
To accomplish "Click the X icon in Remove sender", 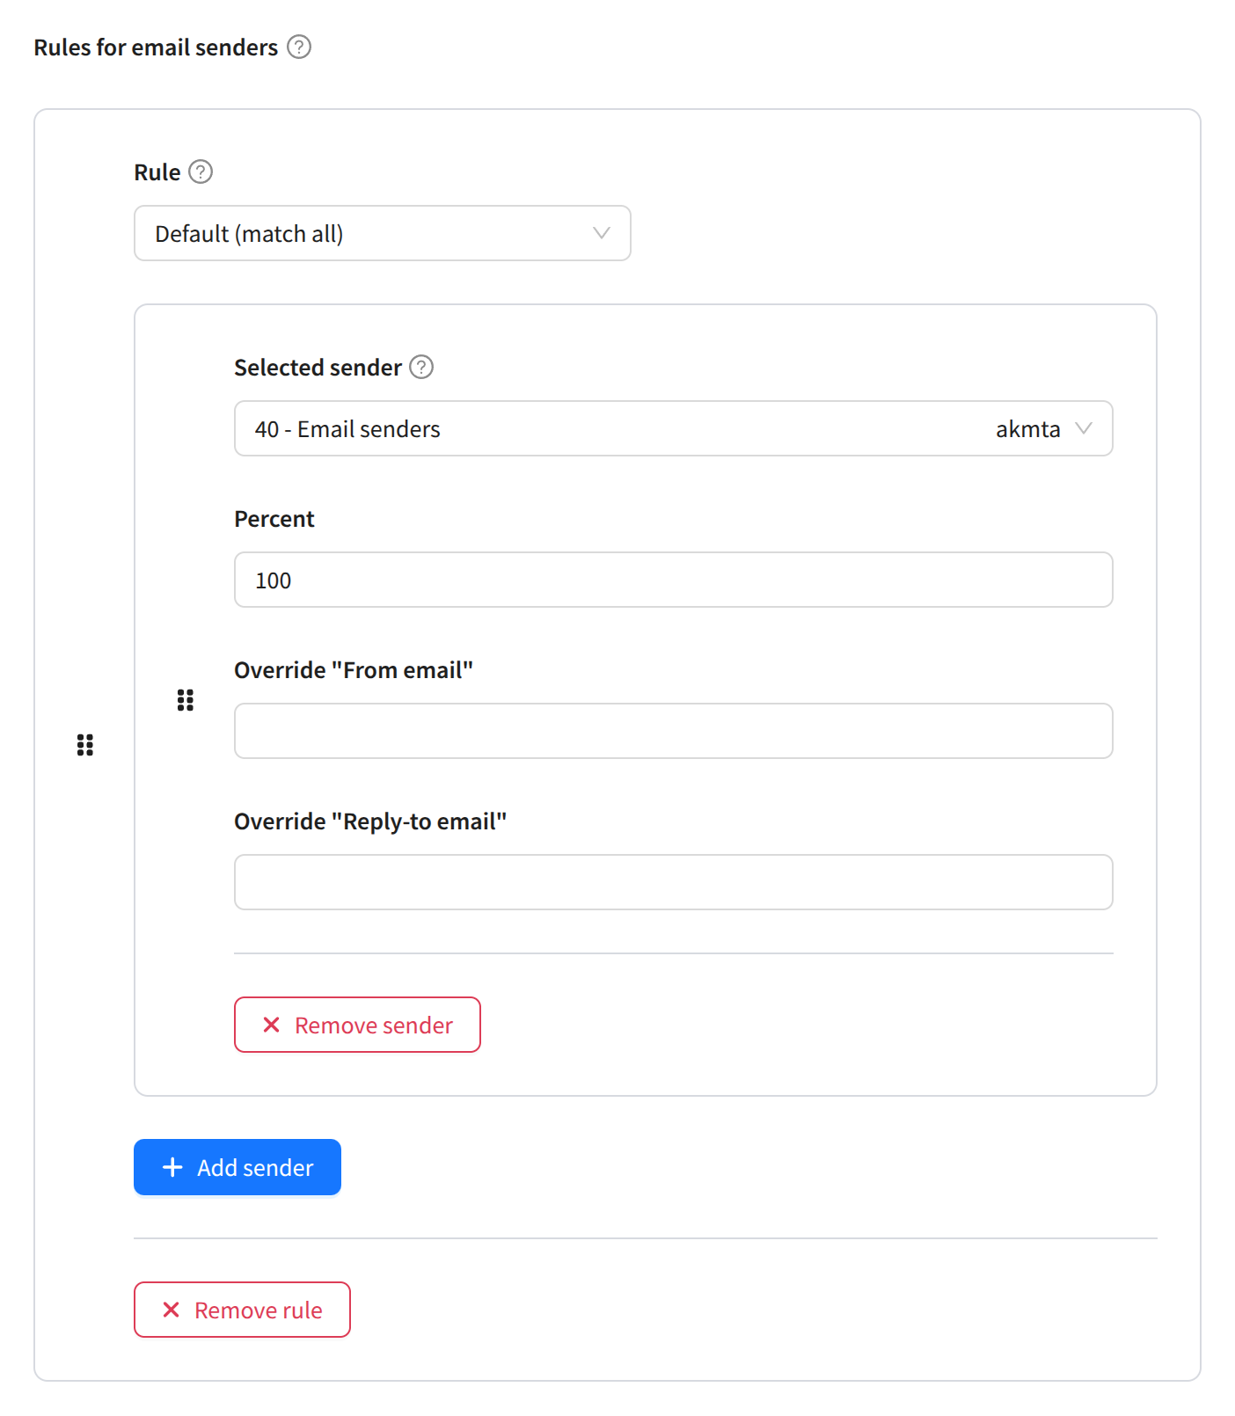I will pyautogui.click(x=272, y=1025).
